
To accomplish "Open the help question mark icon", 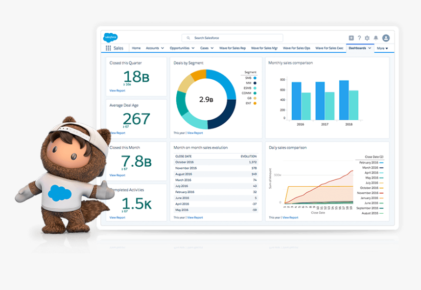I will [x=359, y=38].
